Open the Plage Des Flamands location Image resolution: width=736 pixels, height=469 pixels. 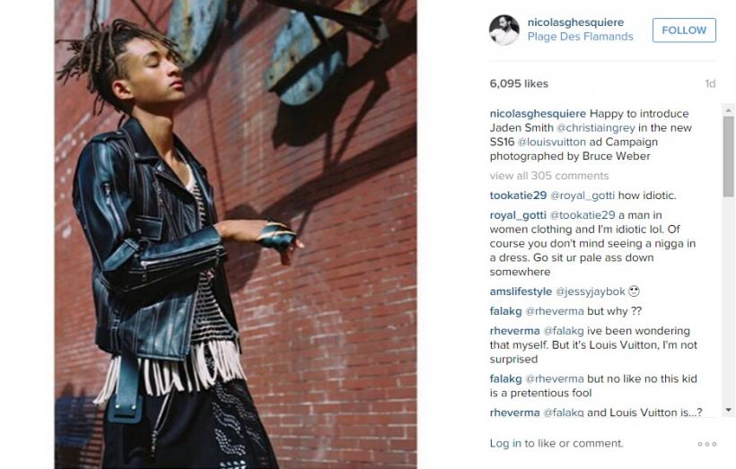(580, 37)
